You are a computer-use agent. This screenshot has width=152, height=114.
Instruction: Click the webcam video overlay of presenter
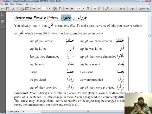138,103
